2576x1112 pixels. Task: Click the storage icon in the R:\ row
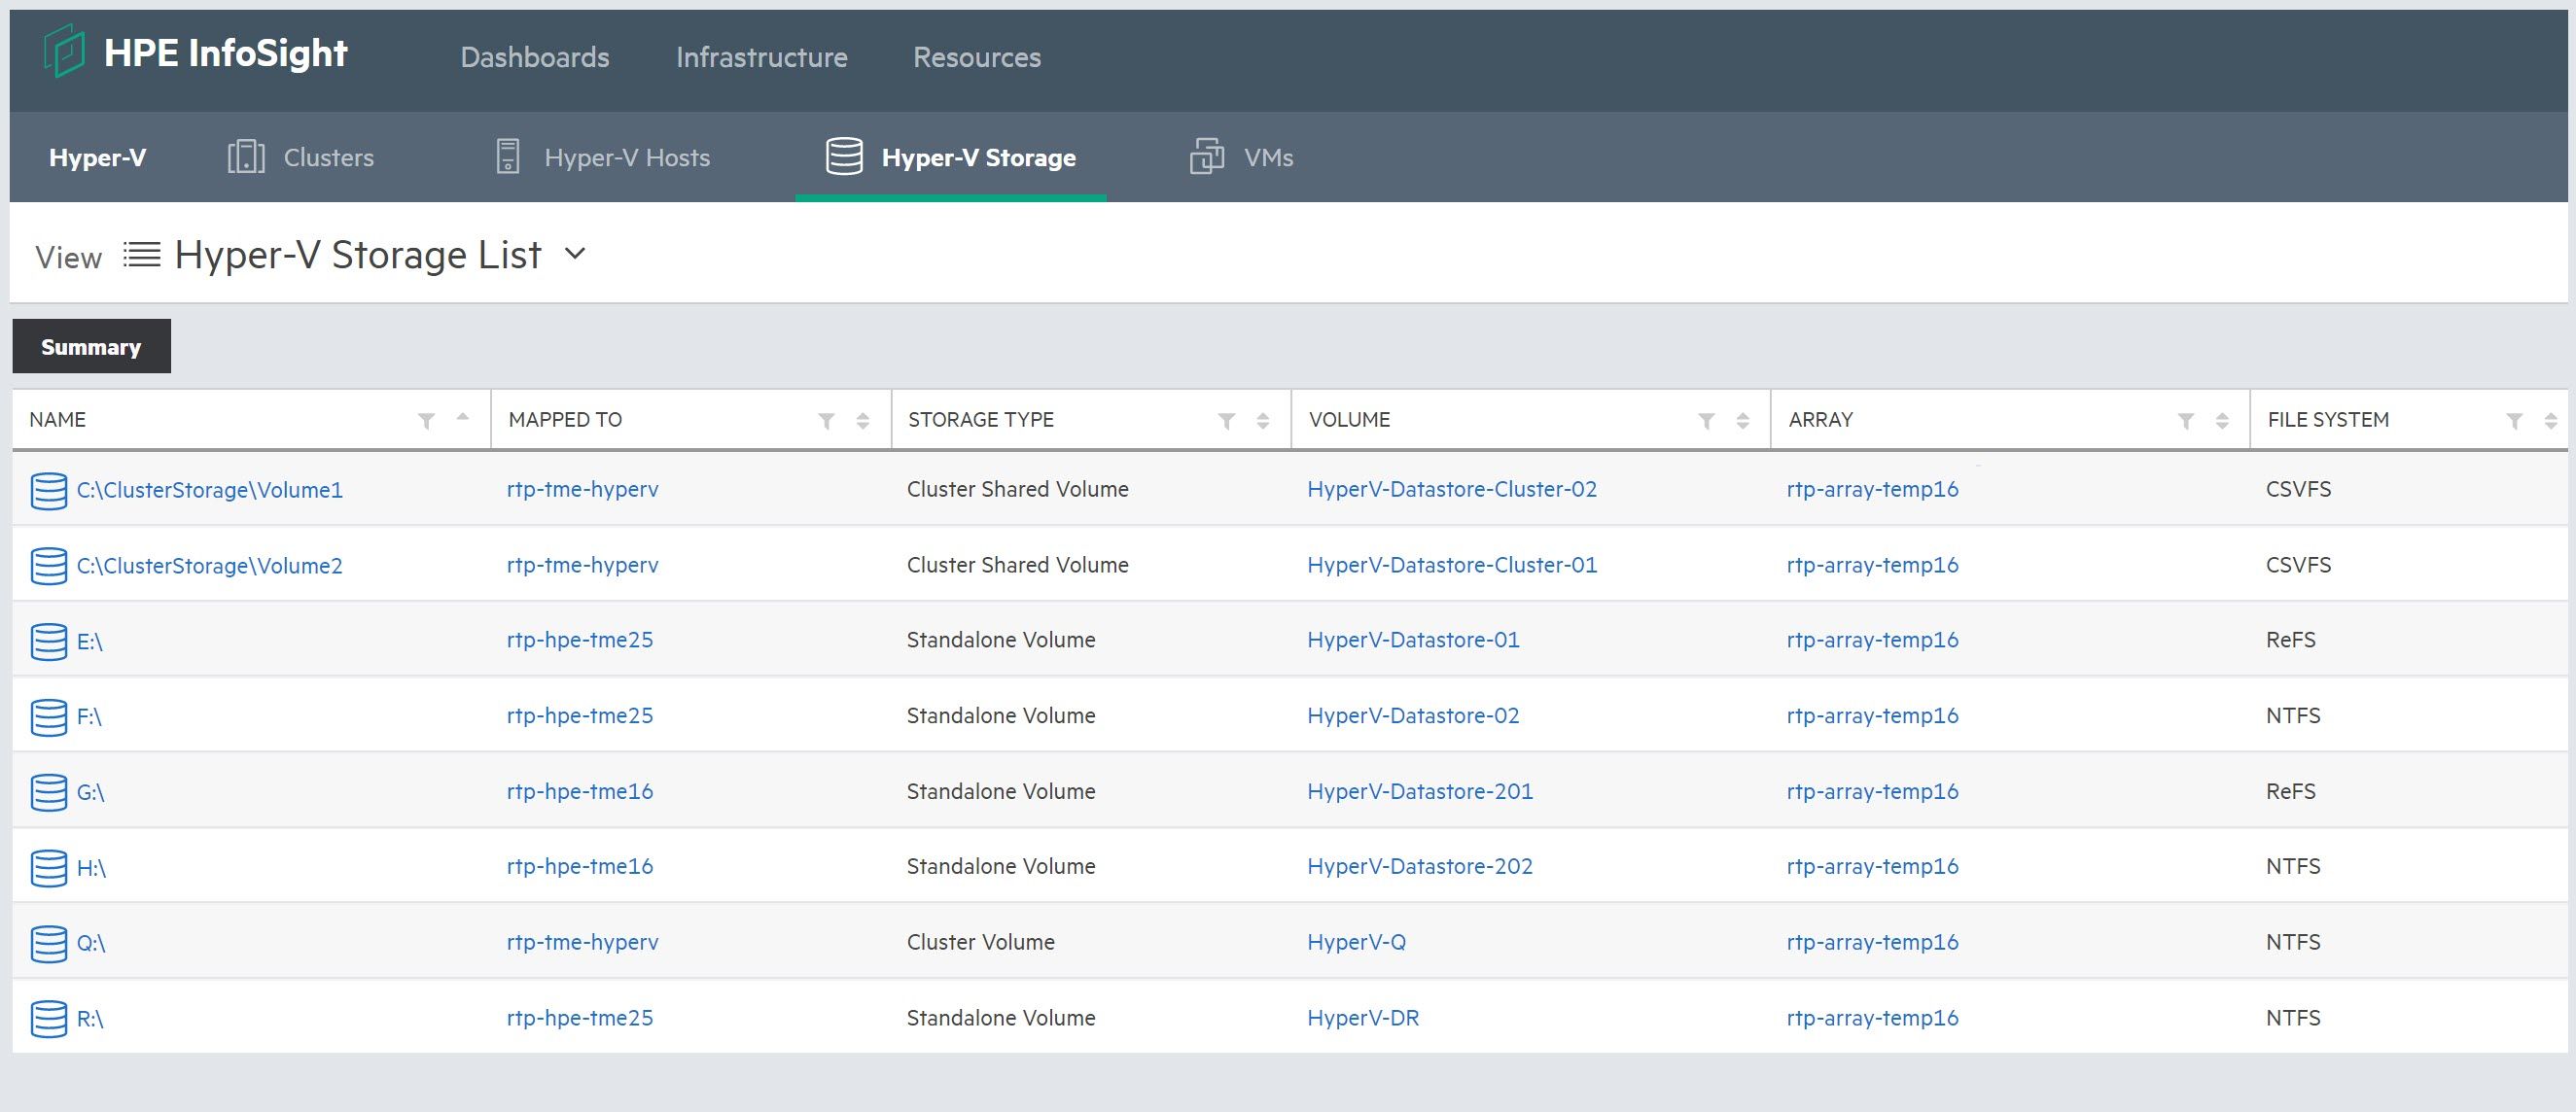49,1019
